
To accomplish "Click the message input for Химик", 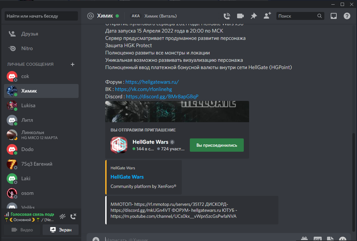I will click(200, 239).
